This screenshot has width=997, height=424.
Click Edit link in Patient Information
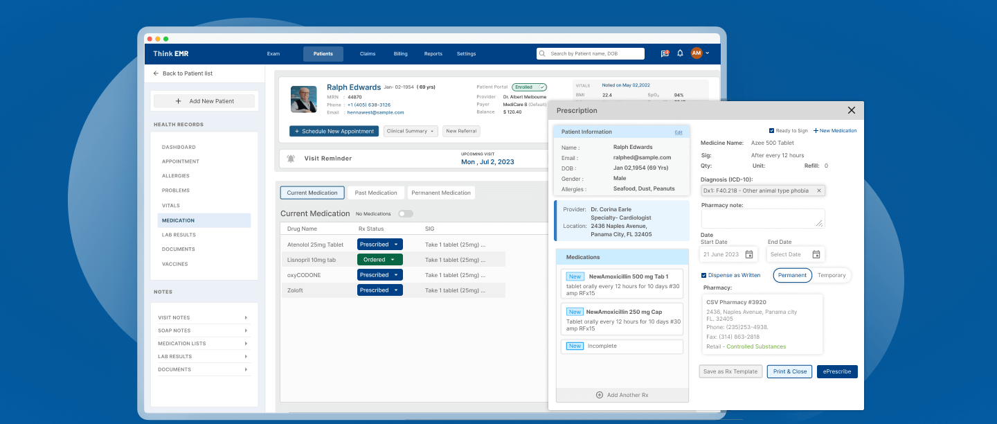(x=679, y=132)
